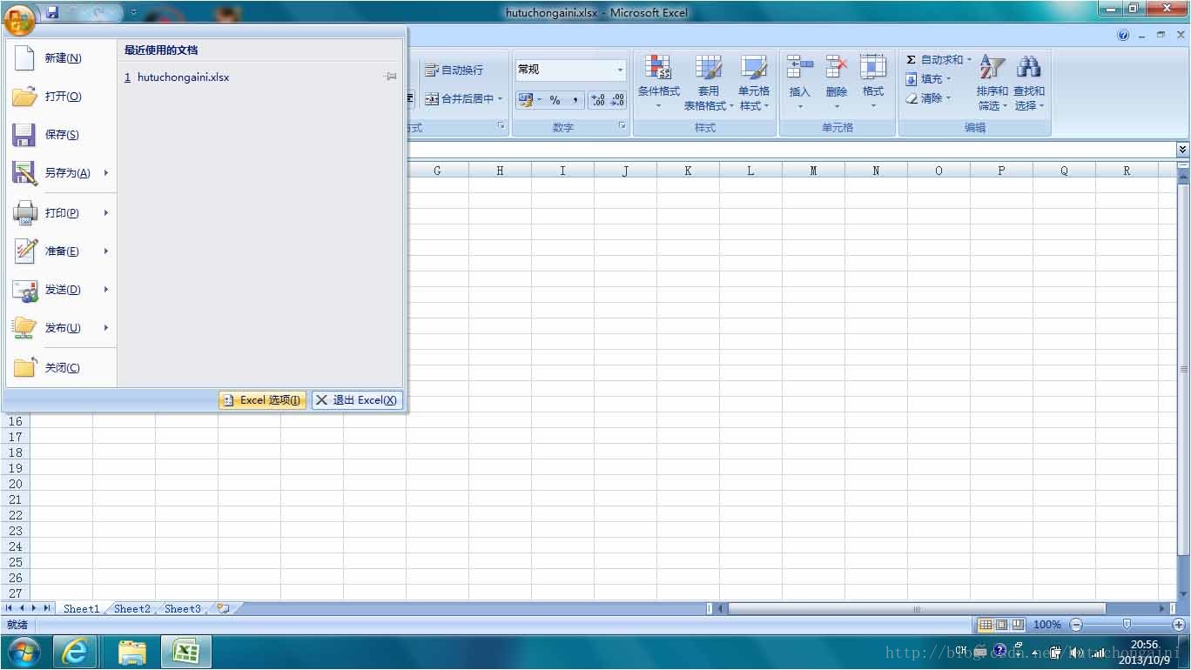The width and height of the screenshot is (1191, 670).
Task: Open Merge and Center dropdown arrow
Action: click(501, 99)
